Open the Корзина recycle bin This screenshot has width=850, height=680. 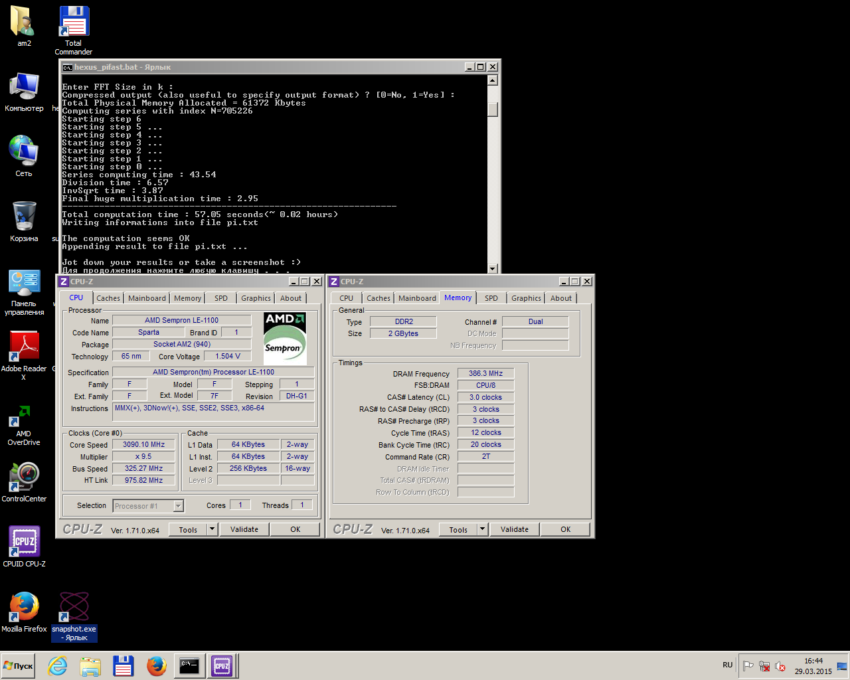pos(24,221)
